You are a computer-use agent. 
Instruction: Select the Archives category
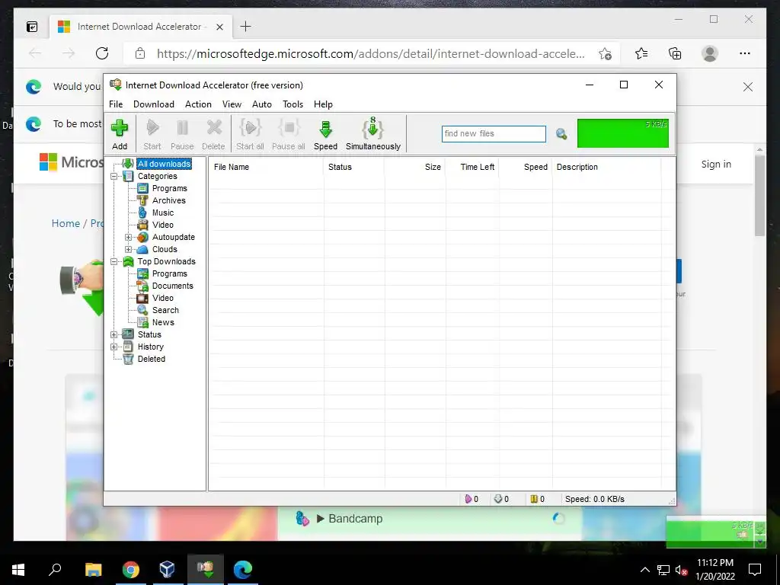click(168, 200)
